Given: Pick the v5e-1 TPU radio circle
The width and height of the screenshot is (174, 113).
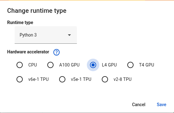Looking at the screenshot, I should 62,79.
